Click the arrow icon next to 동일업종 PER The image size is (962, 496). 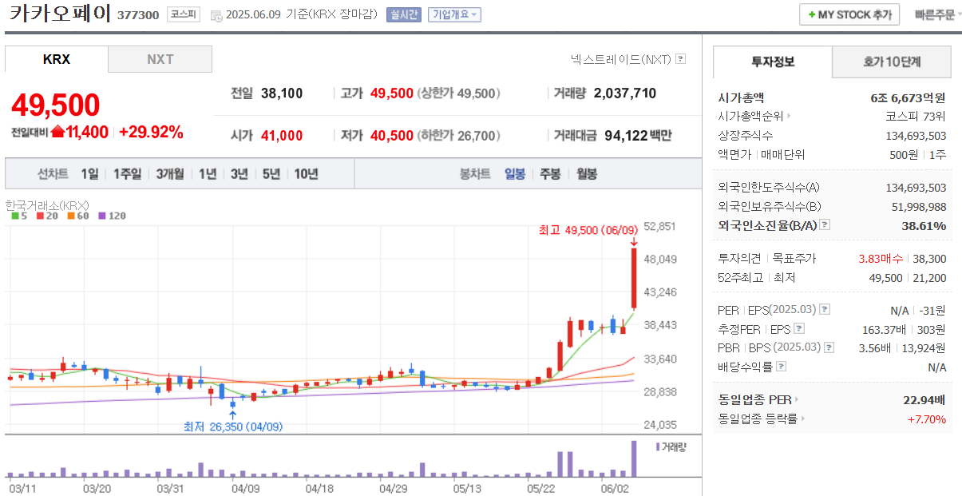coord(796,399)
